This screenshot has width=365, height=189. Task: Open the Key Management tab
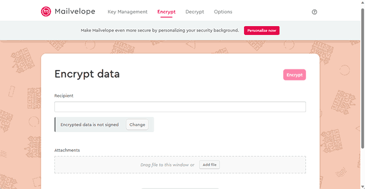[x=127, y=12]
